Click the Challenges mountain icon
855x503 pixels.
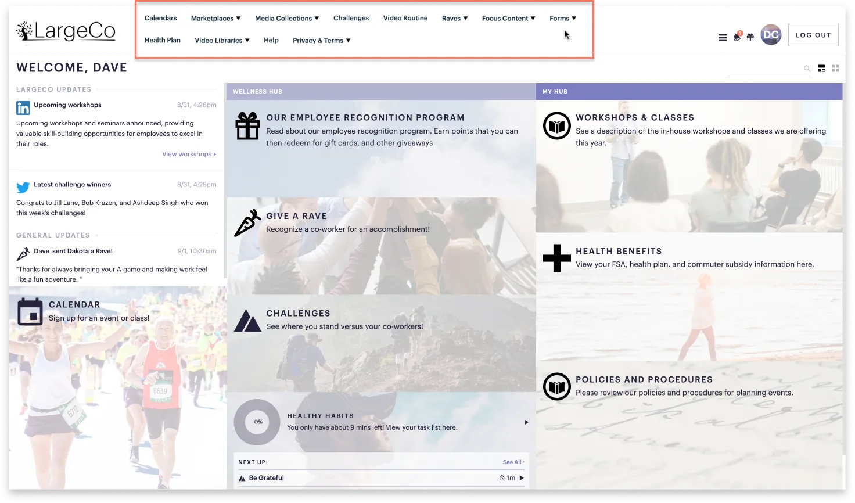(x=247, y=321)
